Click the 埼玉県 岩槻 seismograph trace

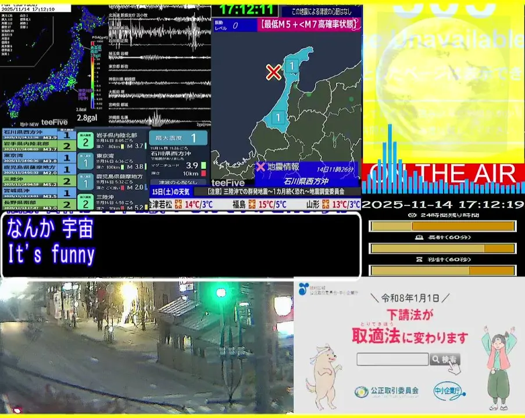click(159, 57)
